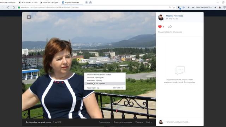This screenshot has height=127, width=226.
Task: Open 'Фотографии на моей стене' album link
Action: (x=38, y=122)
